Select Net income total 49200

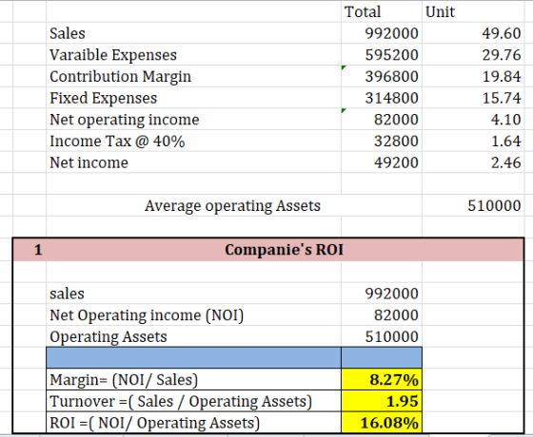(382, 162)
